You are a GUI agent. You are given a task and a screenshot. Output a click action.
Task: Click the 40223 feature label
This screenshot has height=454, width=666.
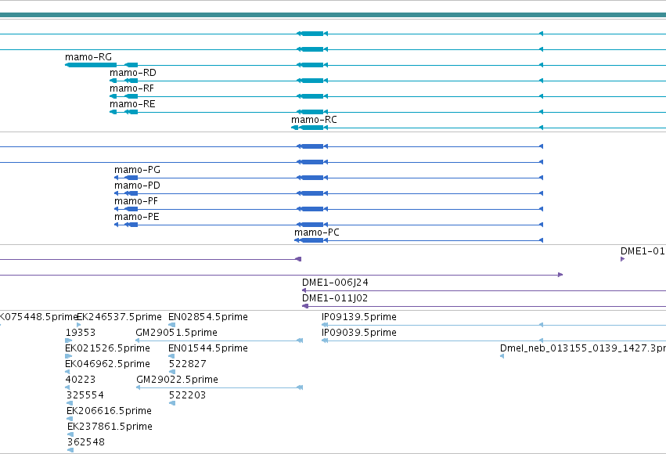pos(81,380)
